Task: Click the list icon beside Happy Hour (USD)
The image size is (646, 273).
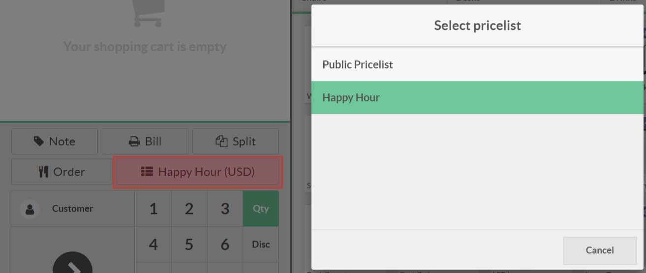Action: pyautogui.click(x=147, y=172)
